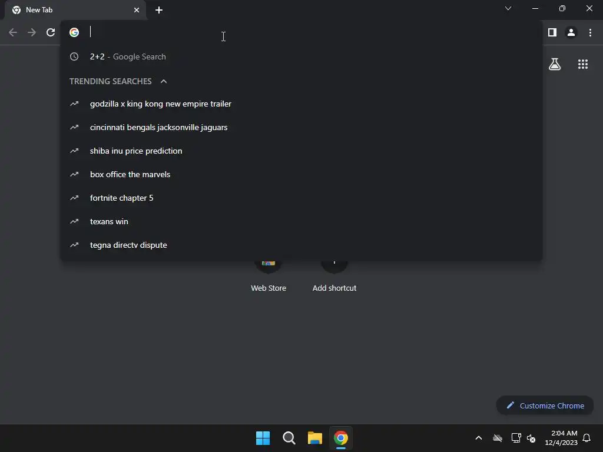Choose godzilla x king kong new empire trailer
This screenshot has height=452, width=603.
pyautogui.click(x=301, y=104)
